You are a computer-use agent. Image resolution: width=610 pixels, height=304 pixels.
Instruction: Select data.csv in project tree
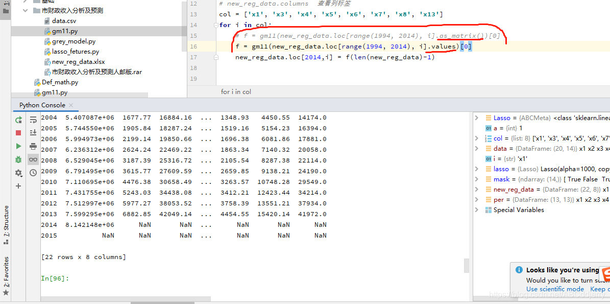(x=64, y=20)
